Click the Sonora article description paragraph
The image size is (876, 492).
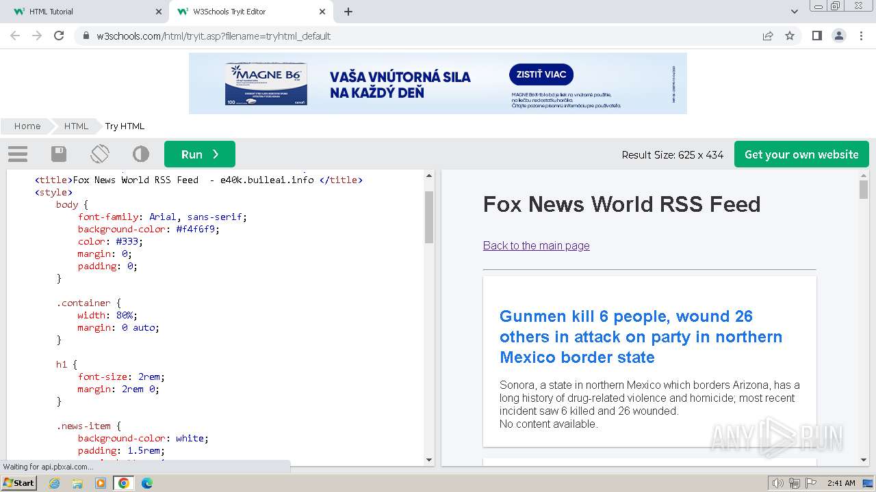(x=649, y=398)
